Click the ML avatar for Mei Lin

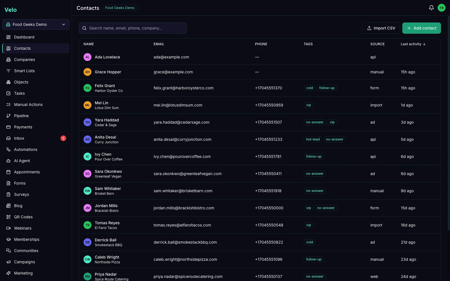pos(87,105)
